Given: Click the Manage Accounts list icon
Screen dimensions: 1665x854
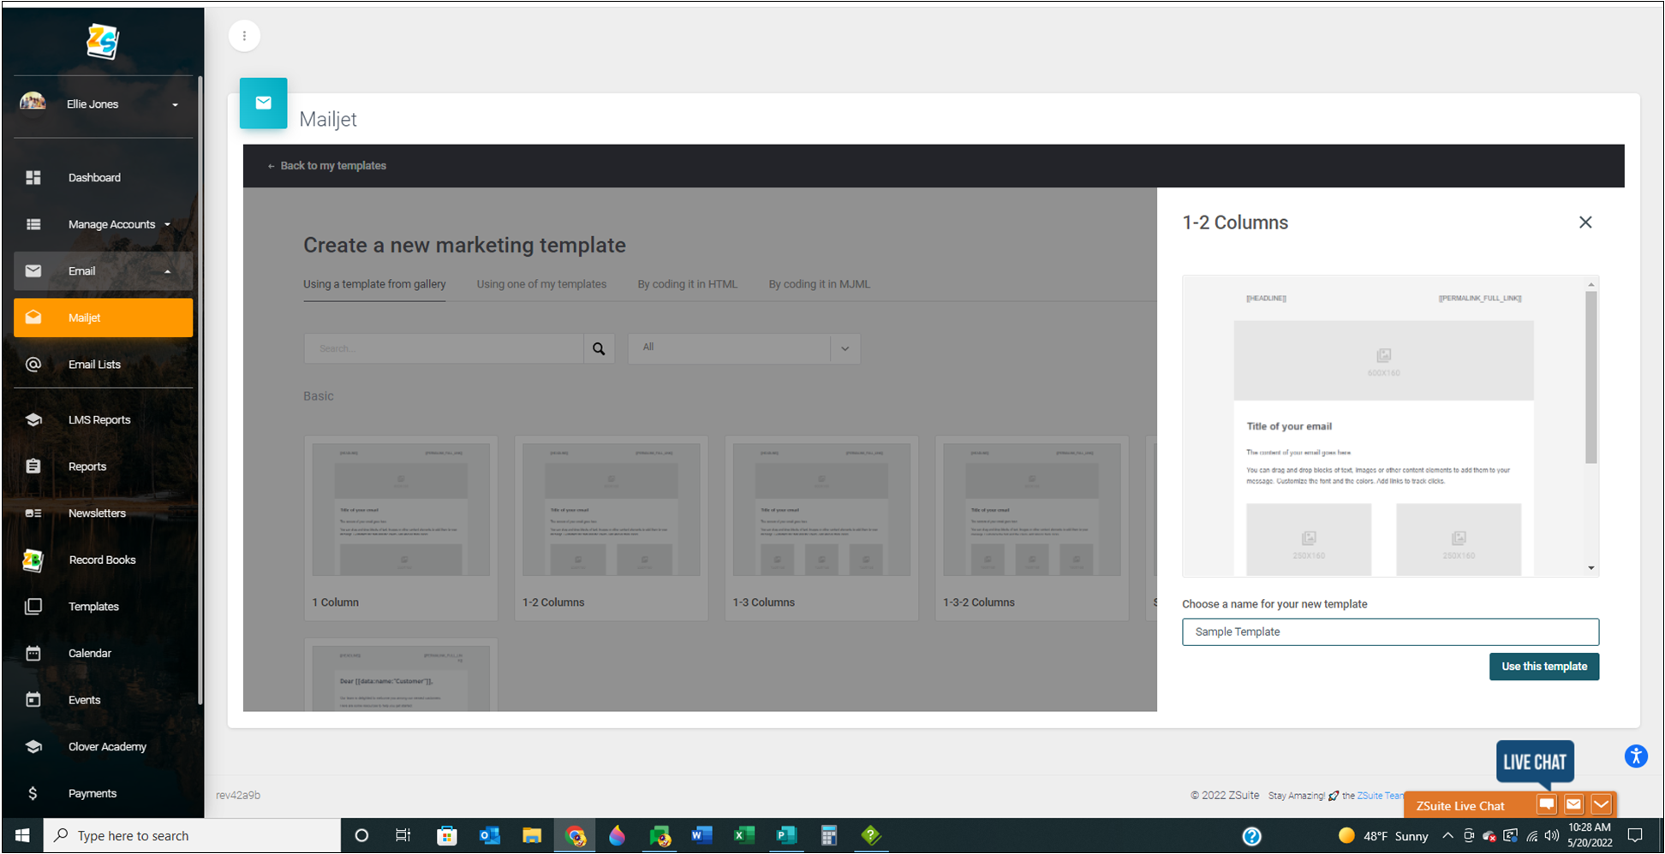Looking at the screenshot, I should point(33,224).
